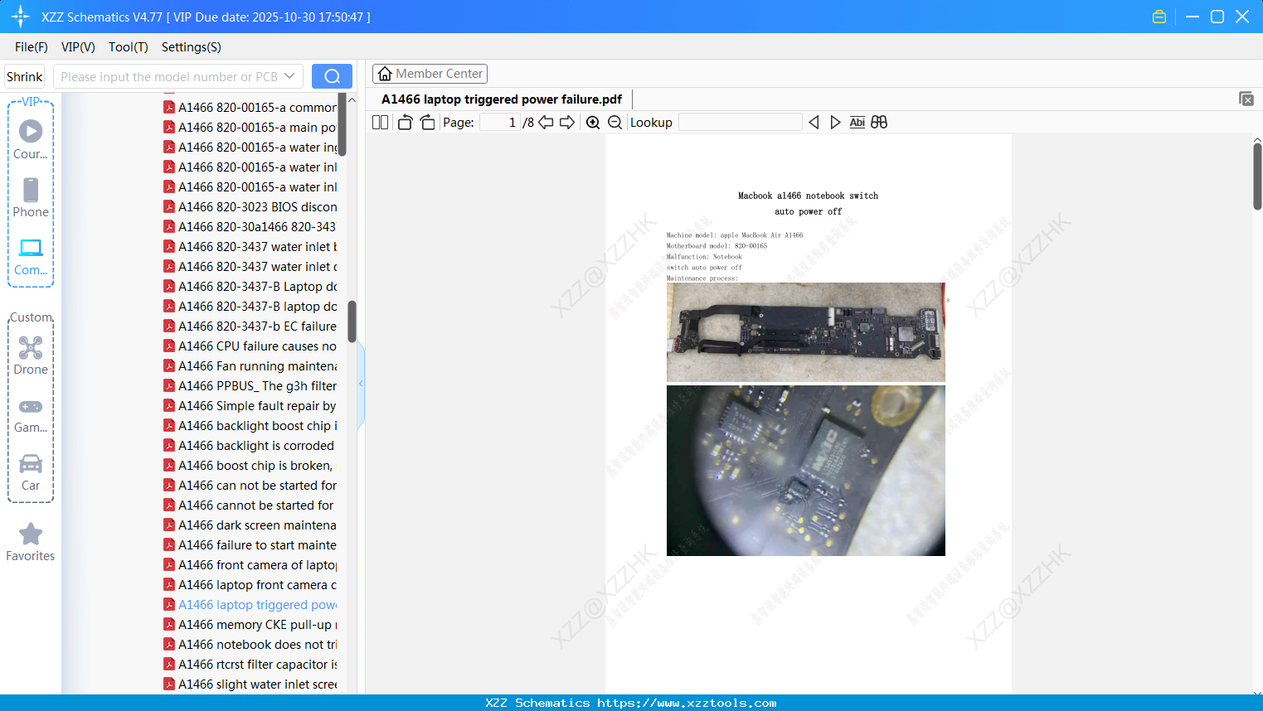Collapse the file list with the side panel handle
Viewport: 1263px width, 711px height.
[361, 383]
